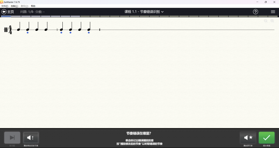Image resolution: width=279 pixels, height=148 pixels.
Task: Click the zoom out magnifier icon
Action: 265,21
